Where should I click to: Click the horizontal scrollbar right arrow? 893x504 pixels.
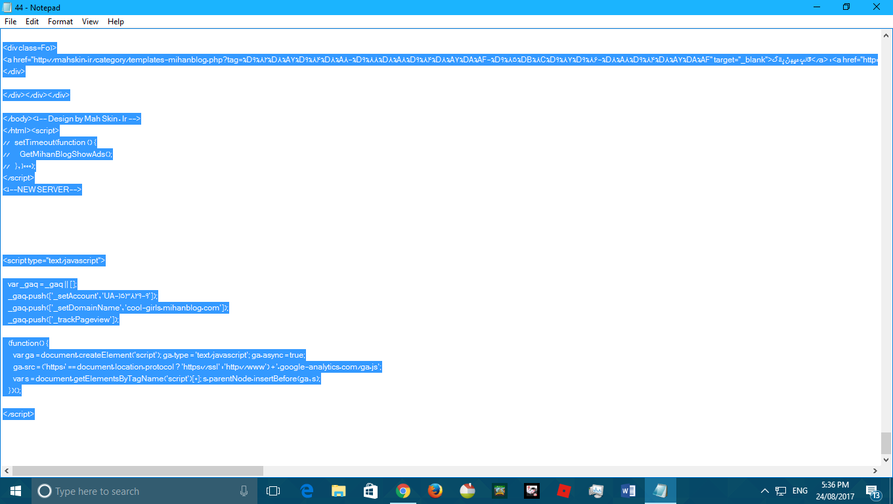(875, 471)
